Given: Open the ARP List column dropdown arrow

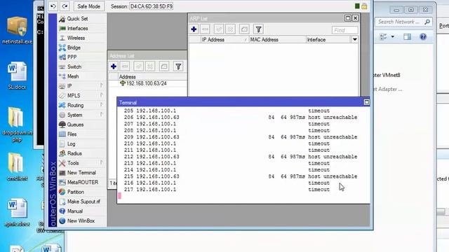Looking at the screenshot, I should 355,40.
